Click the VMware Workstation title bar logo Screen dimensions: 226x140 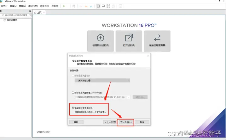click(1, 1)
